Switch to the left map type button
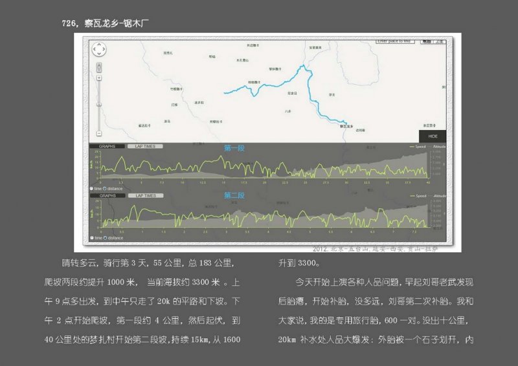The width and height of the screenshot is (518, 366). tap(426, 41)
